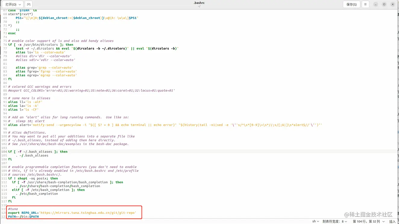Click the line "alias l='ls -CF'"

(x=23, y=110)
